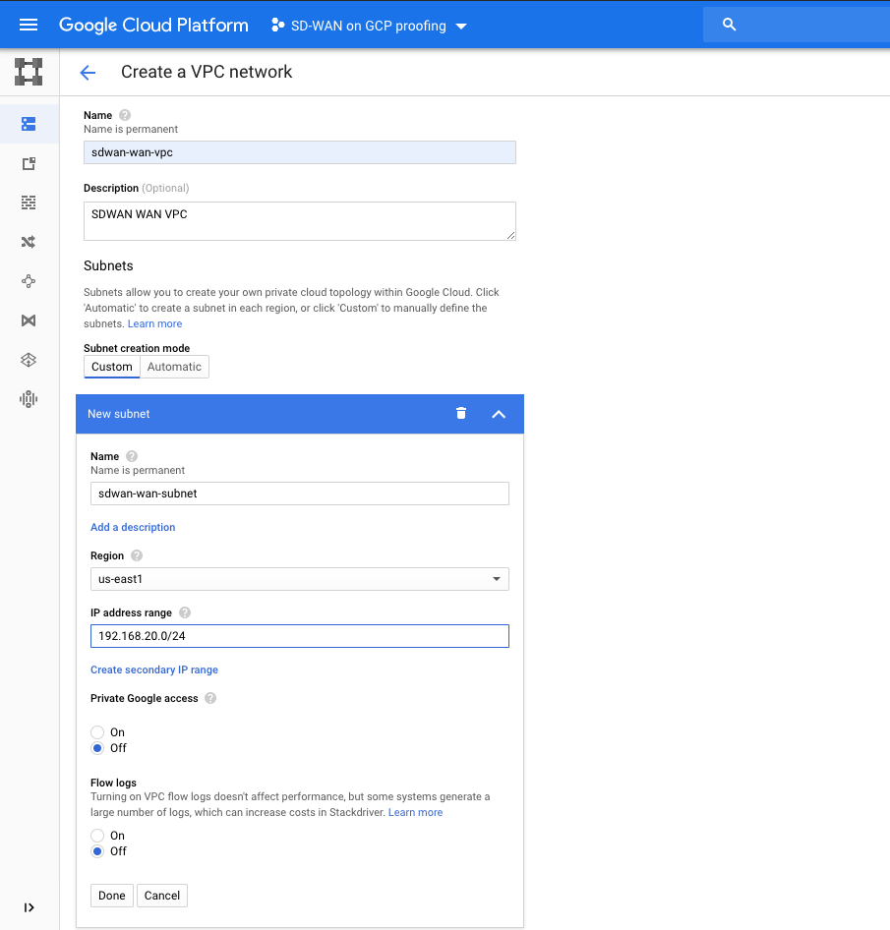Expand the sidebar navigation panel

click(x=29, y=907)
